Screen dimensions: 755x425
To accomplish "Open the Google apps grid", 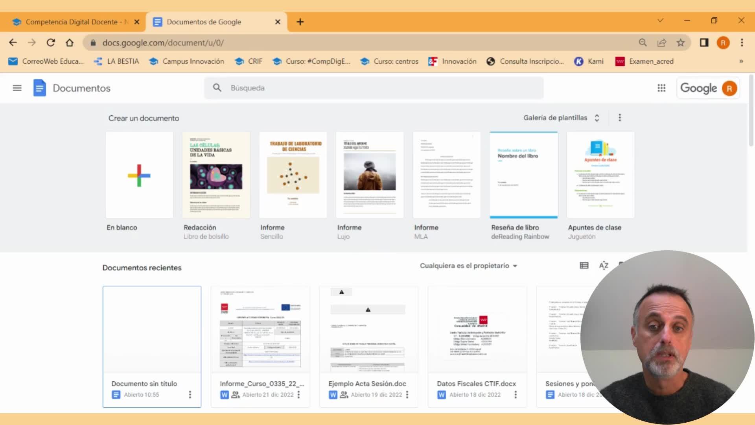I will 661,88.
